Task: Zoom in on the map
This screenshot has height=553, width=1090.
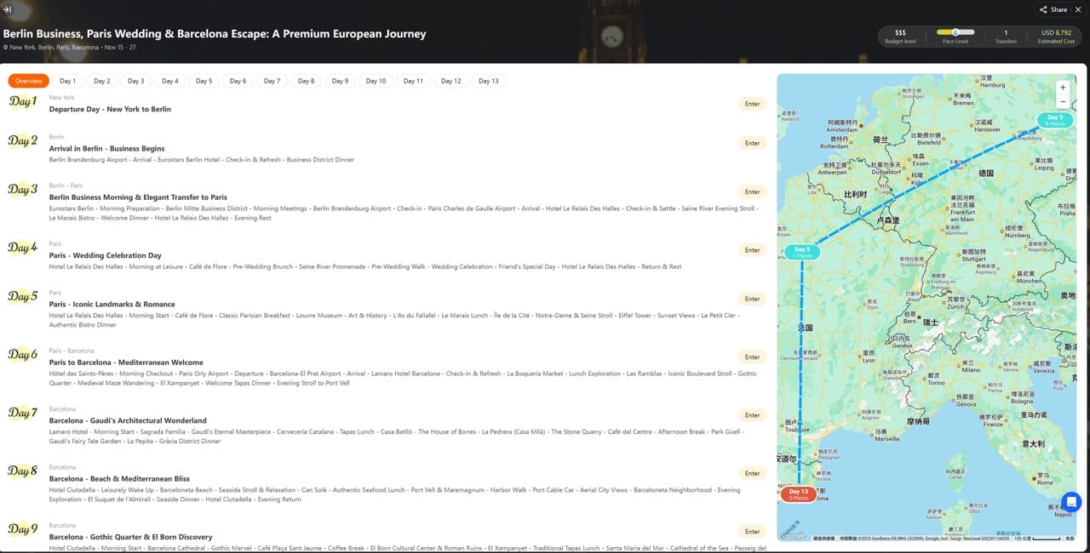Action: click(x=1062, y=88)
